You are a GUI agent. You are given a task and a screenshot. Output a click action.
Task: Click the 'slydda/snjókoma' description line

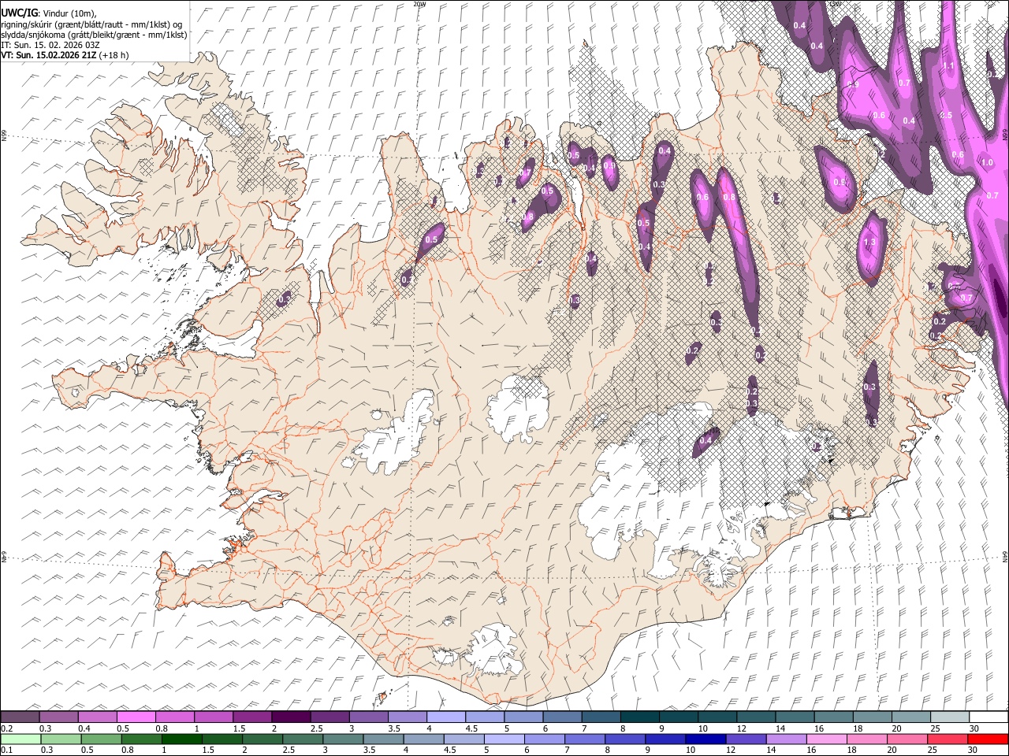pyautogui.click(x=94, y=35)
